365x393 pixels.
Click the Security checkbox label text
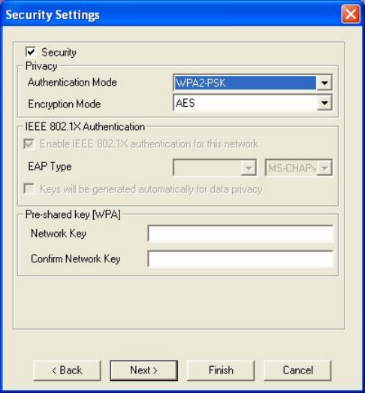(59, 53)
